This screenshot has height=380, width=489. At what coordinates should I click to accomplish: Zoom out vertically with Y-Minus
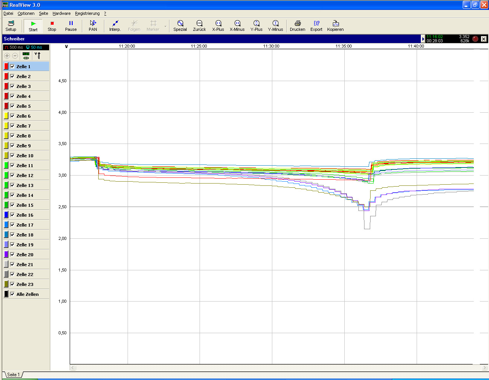coord(275,26)
